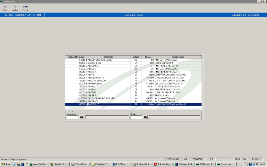This screenshot has height=167, width=267.
Task: Select the ABEL FIGUEIREDO row
Action: [x=133, y=81]
